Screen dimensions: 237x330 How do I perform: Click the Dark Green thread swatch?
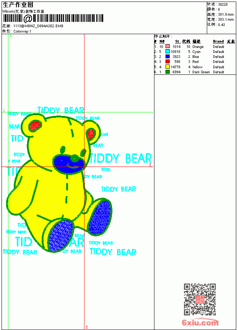pyautogui.click(x=167, y=71)
